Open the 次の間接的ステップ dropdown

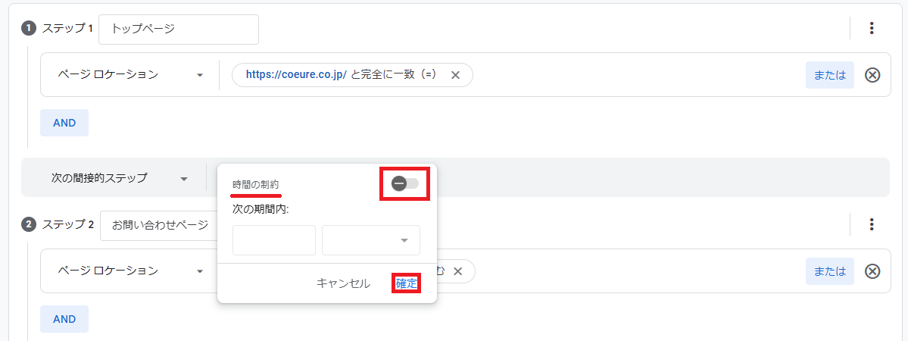(119, 179)
